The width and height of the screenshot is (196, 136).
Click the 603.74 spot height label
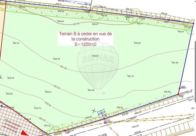pyautogui.click(x=38, y=108)
